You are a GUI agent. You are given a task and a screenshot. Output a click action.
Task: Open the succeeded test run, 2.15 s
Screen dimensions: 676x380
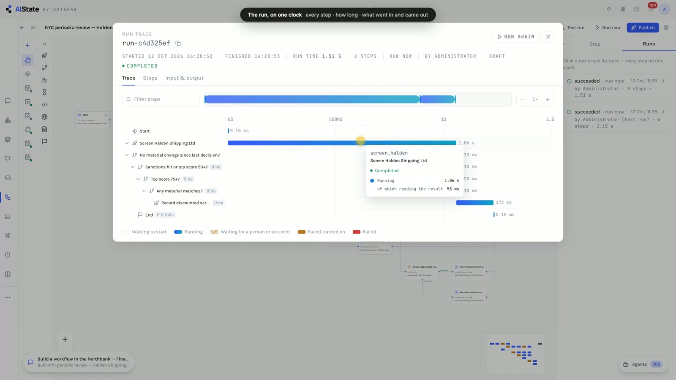(x=616, y=119)
